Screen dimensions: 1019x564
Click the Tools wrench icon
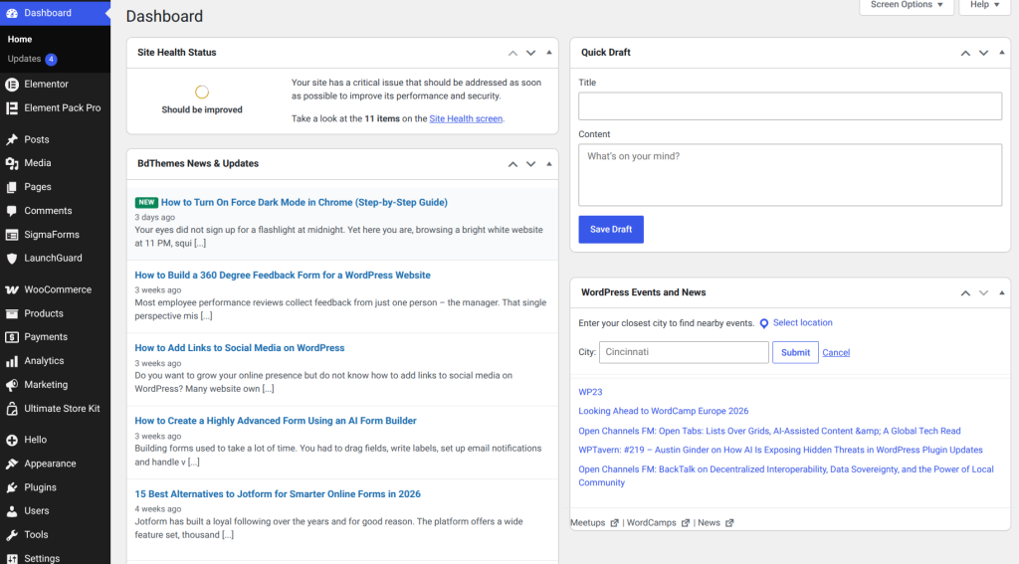click(x=12, y=535)
